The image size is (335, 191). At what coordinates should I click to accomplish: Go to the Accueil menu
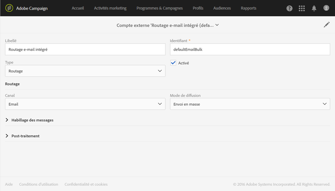click(x=78, y=8)
